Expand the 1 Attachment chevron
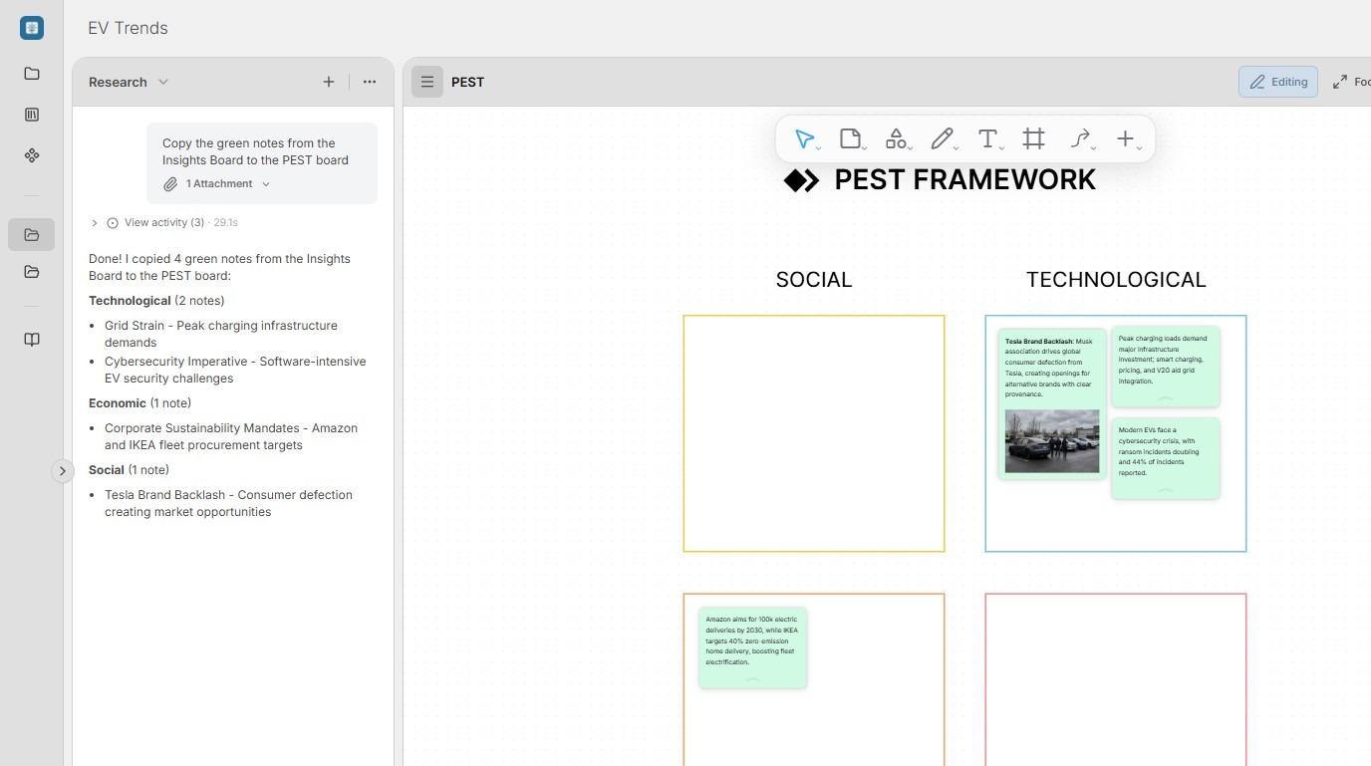This screenshot has width=1371, height=766. 265,184
